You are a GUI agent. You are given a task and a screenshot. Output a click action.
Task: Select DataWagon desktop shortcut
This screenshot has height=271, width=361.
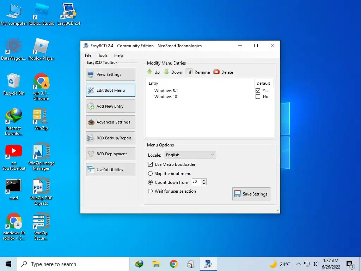coord(14,49)
